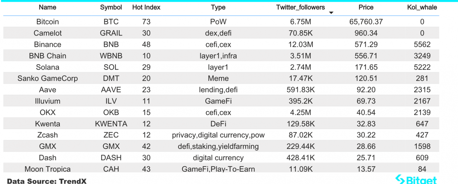Select the Bitcoin row name
The height and width of the screenshot is (184, 458).
coord(47,22)
